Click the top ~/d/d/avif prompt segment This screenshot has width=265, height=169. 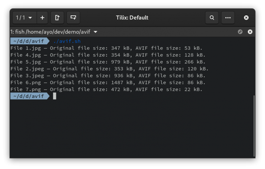28,41
